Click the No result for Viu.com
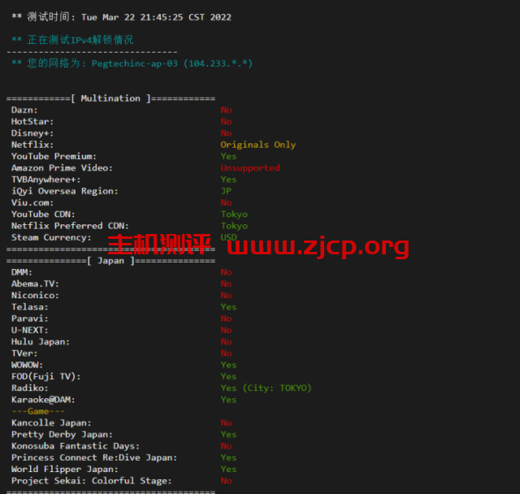The width and height of the screenshot is (520, 494). 226,202
